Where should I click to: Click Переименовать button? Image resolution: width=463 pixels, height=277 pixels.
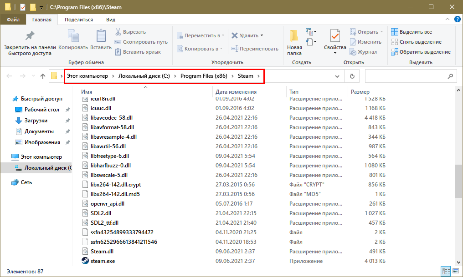click(x=255, y=49)
